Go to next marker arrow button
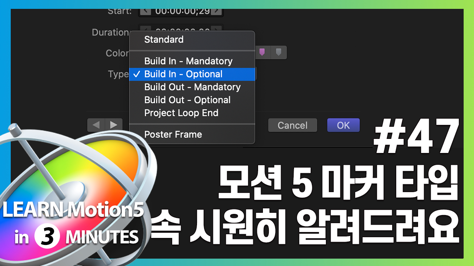Image resolution: width=474 pixels, height=266 pixels. pos(114,125)
